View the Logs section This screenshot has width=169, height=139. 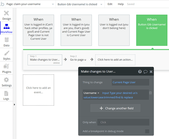[7, 95]
